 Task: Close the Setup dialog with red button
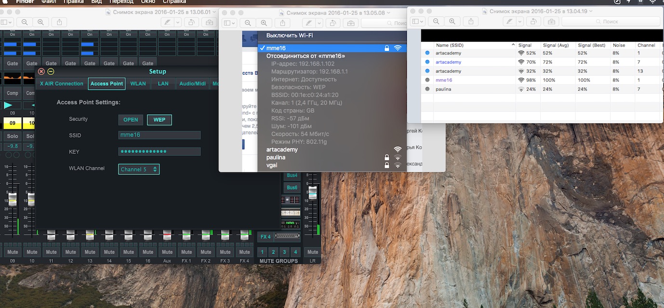[41, 71]
